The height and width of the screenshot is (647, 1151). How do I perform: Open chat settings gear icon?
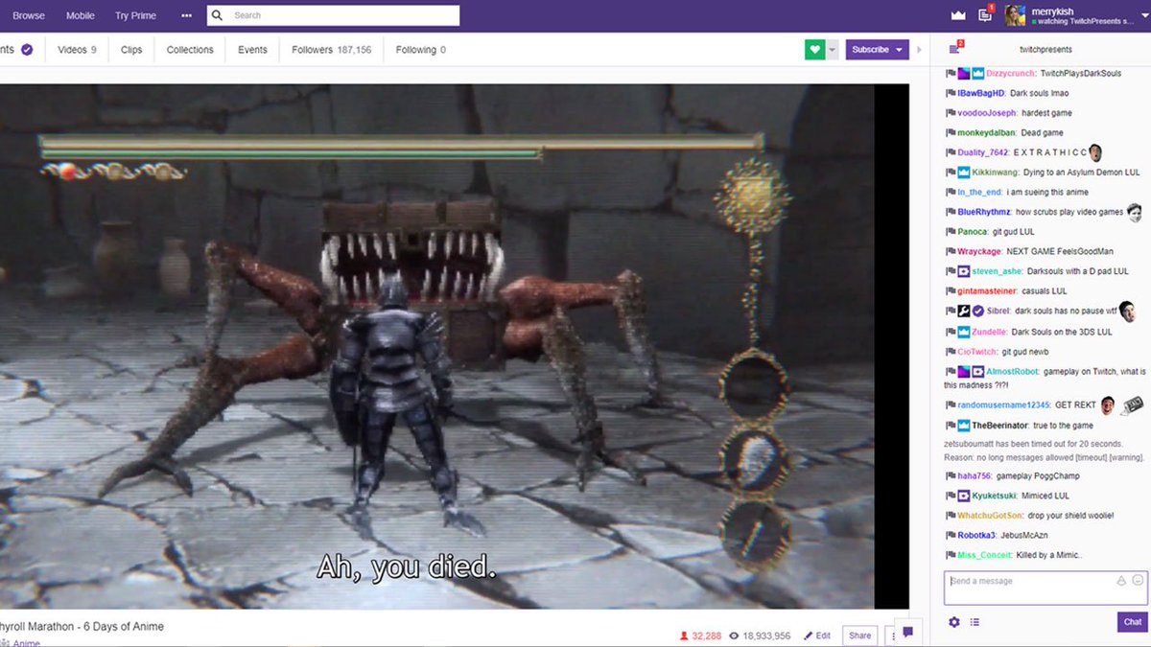coord(954,622)
